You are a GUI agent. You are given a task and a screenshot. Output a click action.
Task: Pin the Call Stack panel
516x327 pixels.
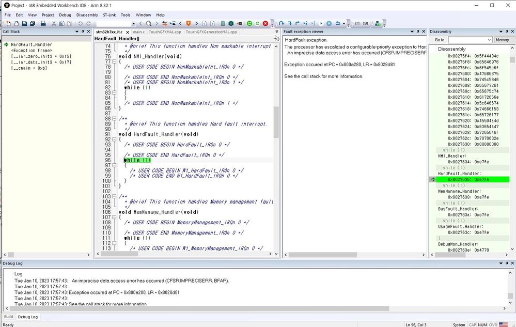coord(83,32)
